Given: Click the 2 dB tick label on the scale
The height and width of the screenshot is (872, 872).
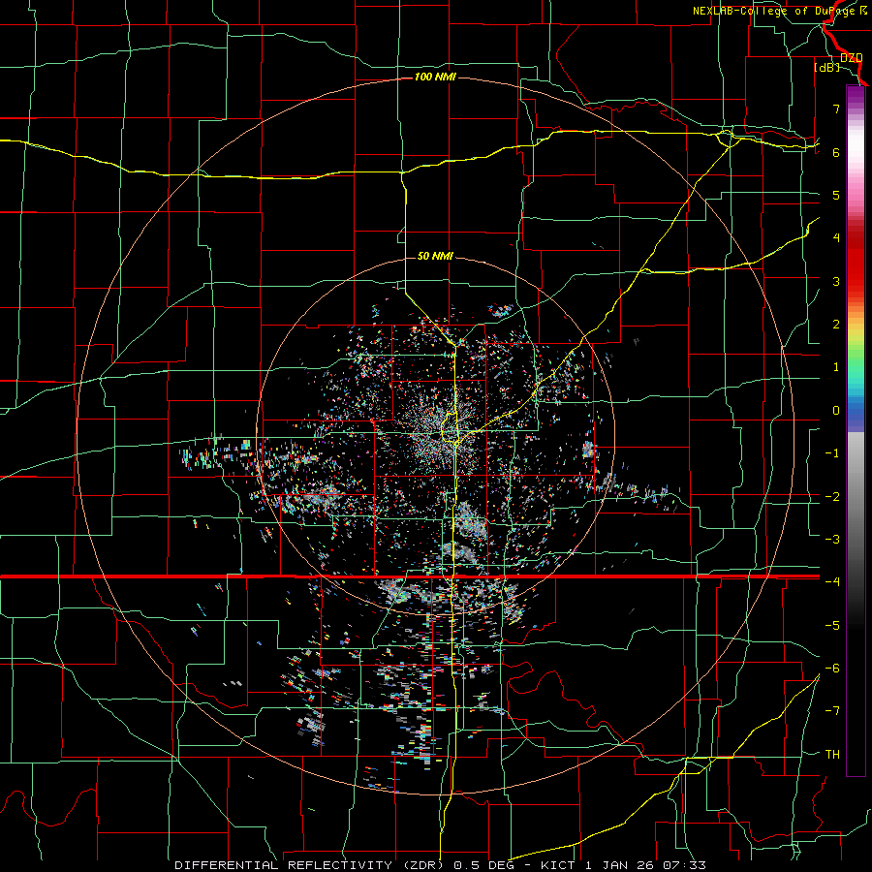Looking at the screenshot, I should click(x=836, y=325).
